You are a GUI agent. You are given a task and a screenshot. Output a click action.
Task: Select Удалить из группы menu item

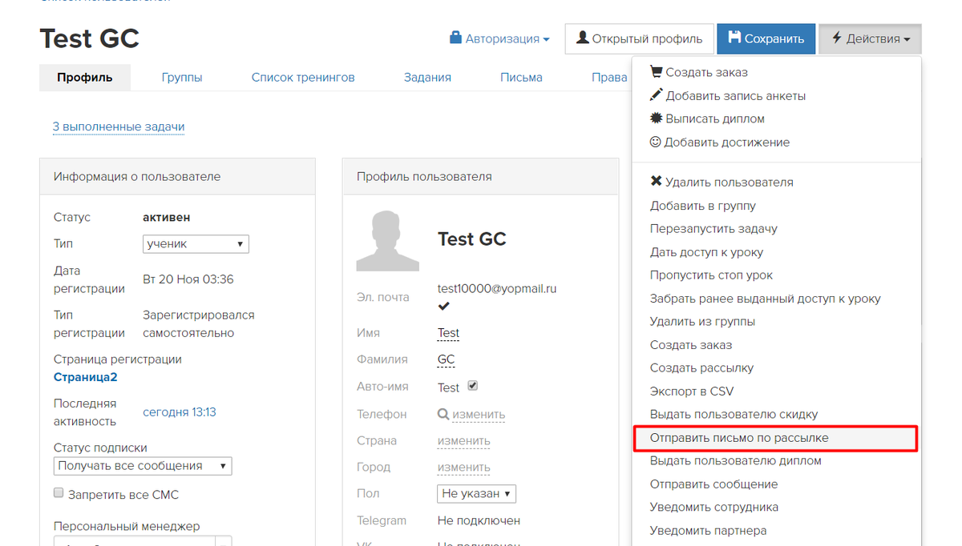coord(776,322)
